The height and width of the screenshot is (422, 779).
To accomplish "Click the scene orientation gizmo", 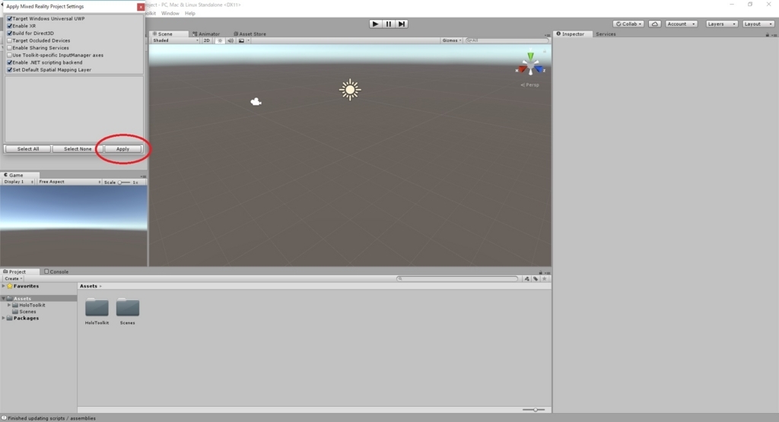I will point(530,64).
